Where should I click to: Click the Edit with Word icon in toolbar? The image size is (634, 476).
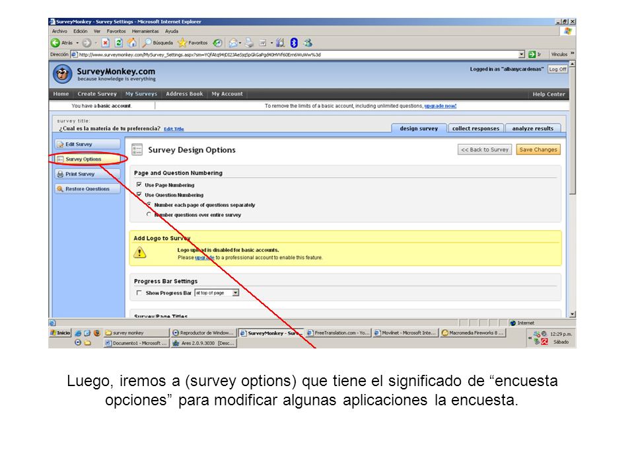click(x=263, y=42)
